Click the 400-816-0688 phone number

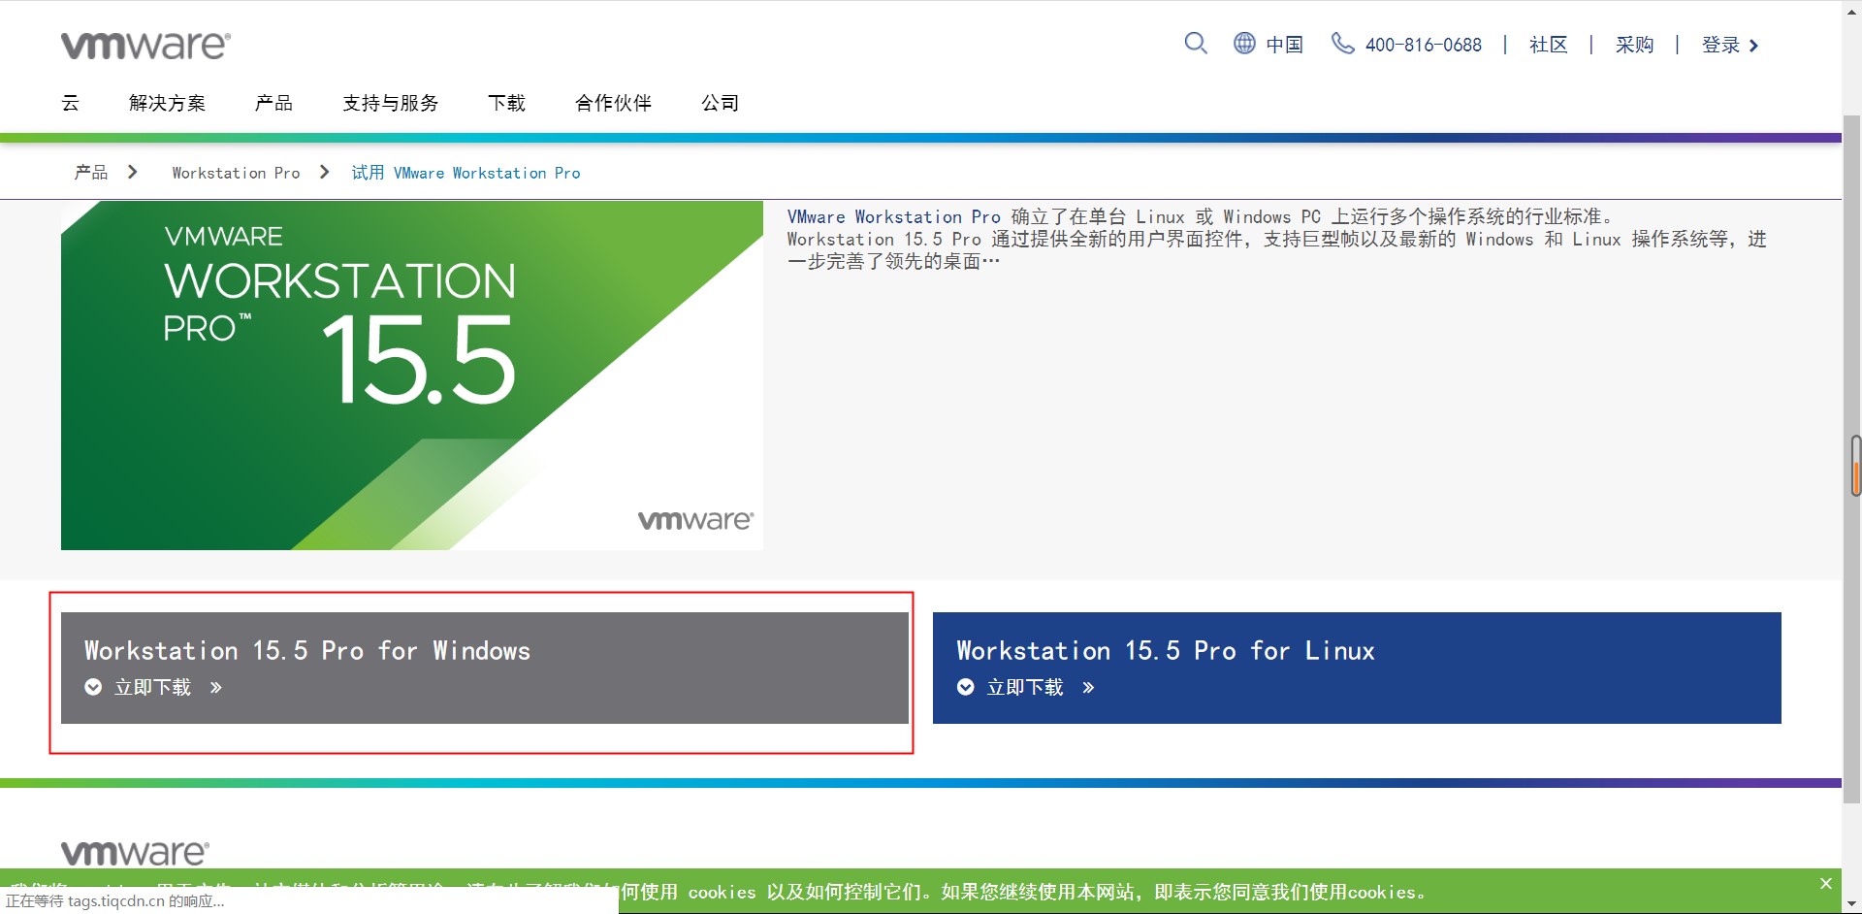(x=1423, y=45)
